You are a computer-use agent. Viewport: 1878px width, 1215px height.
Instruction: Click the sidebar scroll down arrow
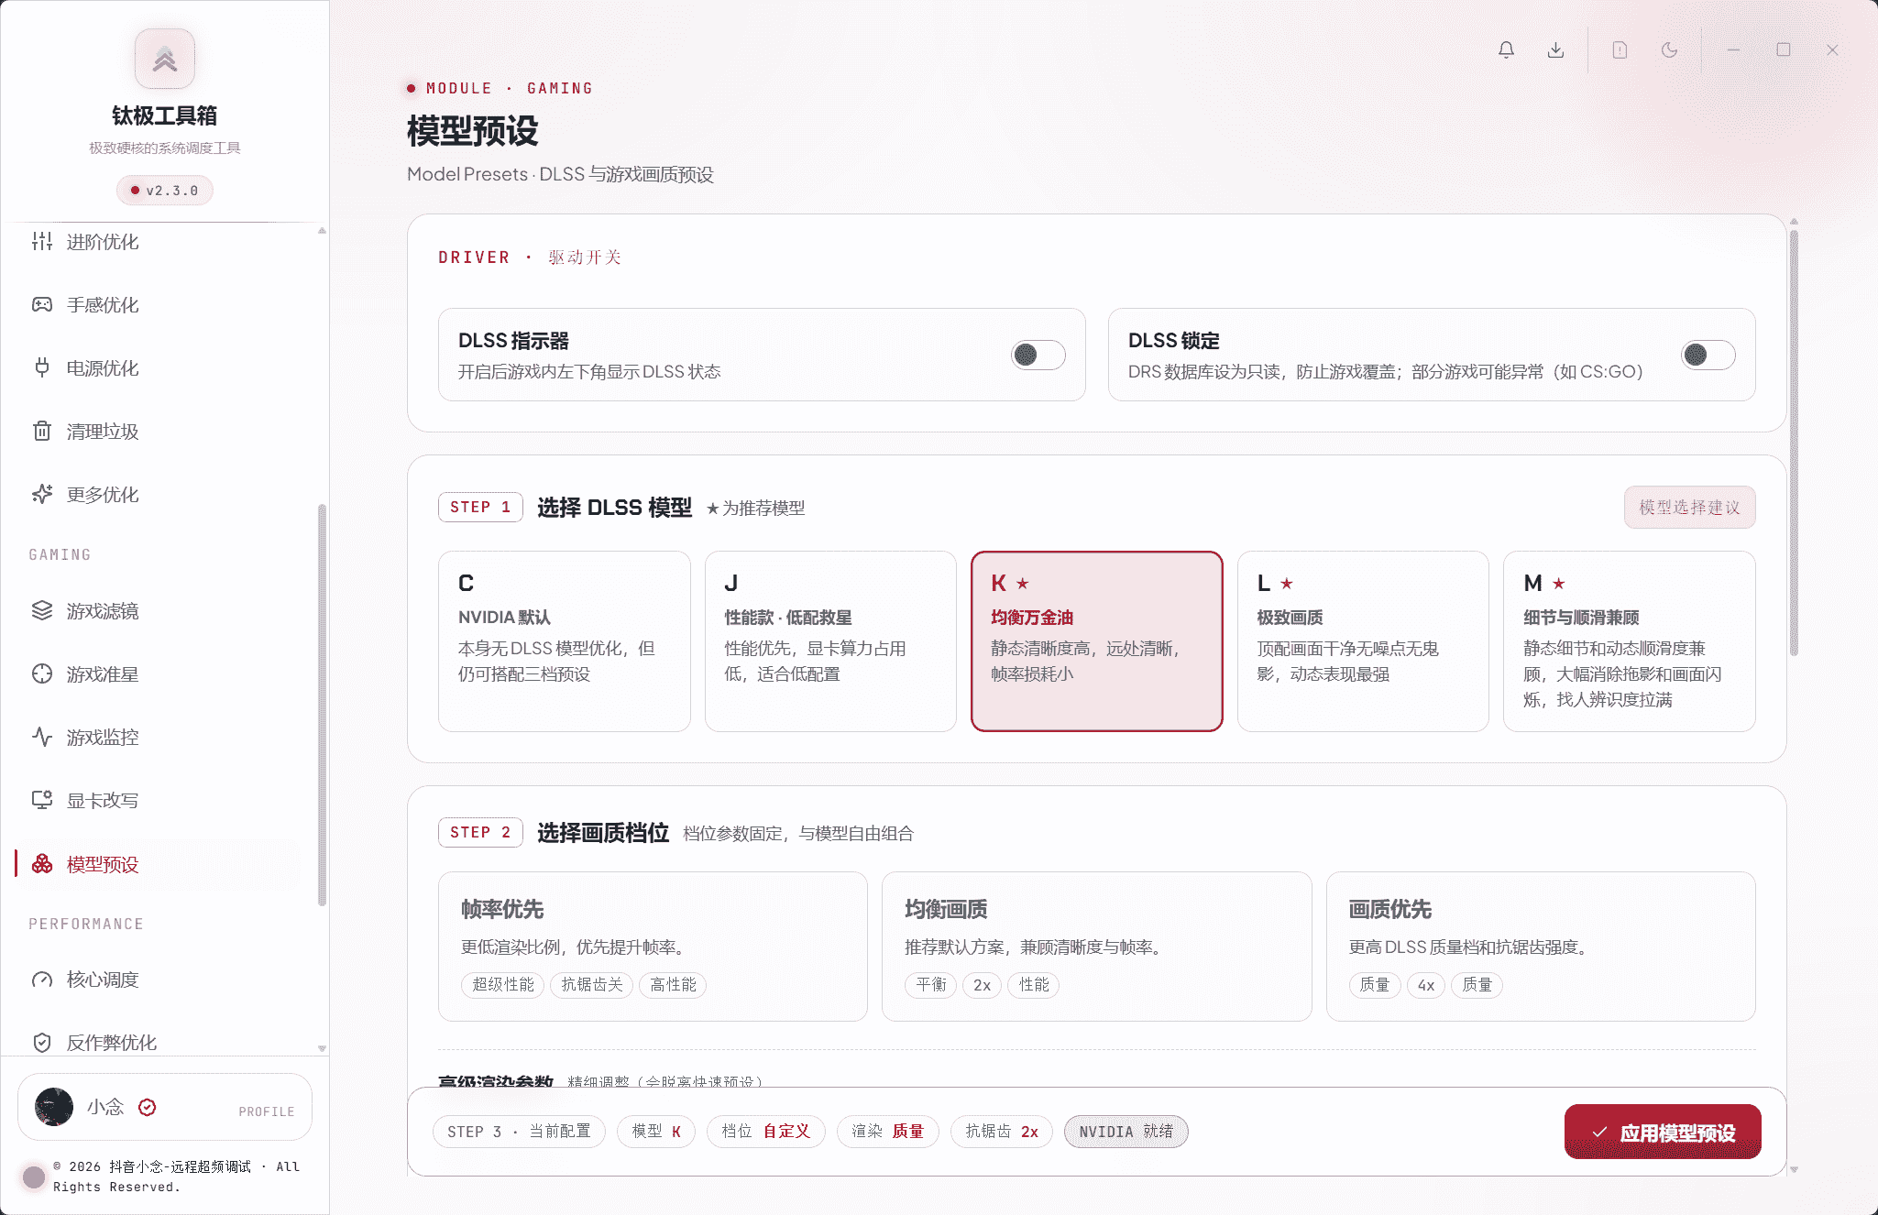coord(322,1048)
